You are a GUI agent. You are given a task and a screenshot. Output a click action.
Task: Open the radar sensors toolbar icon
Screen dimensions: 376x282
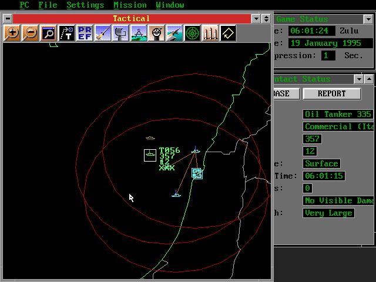(x=120, y=33)
